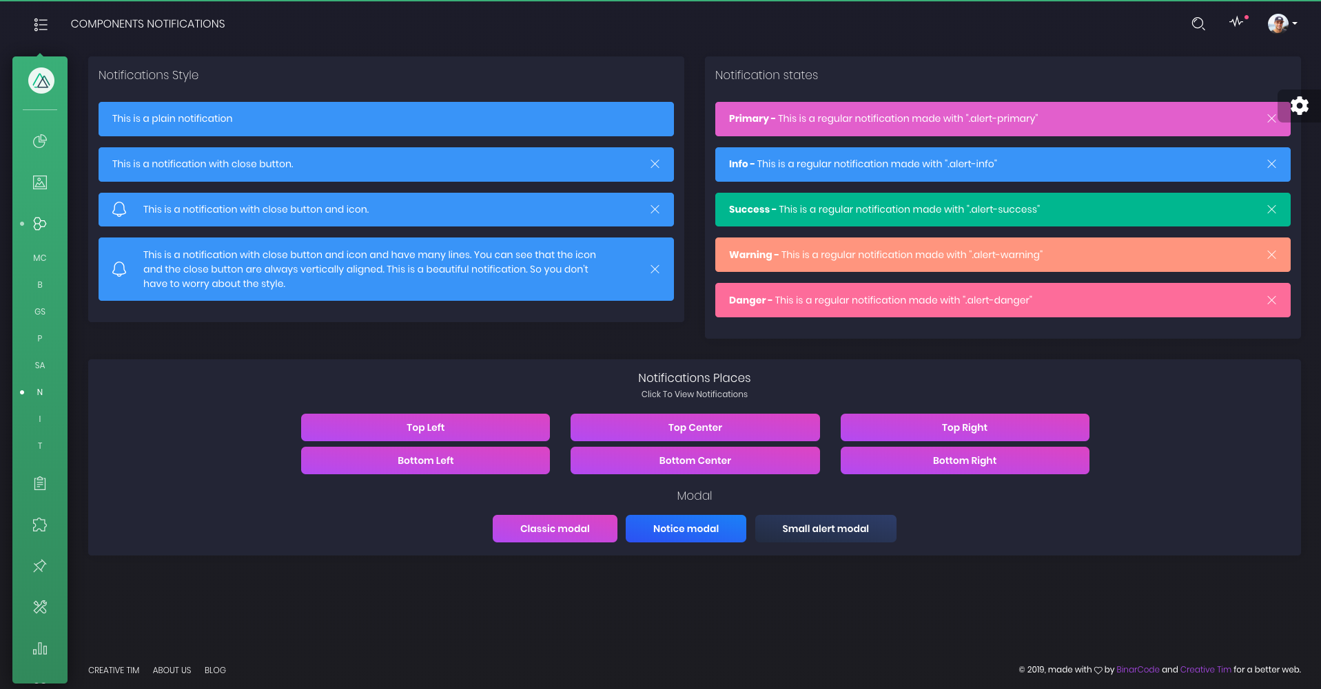
Task: Select T sidebar submenu item
Action: pos(40,446)
